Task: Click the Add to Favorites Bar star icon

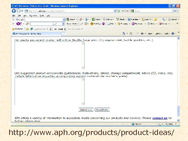Action: pos(27,29)
